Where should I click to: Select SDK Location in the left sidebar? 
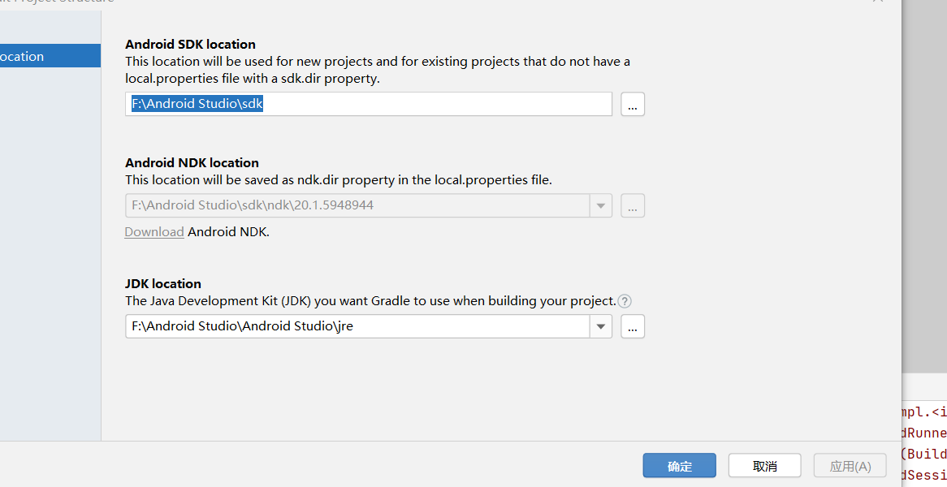[x=49, y=56]
